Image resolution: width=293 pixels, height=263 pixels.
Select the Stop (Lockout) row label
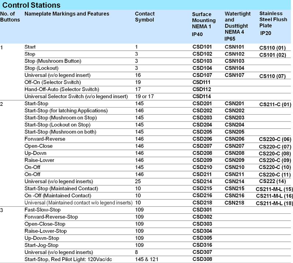(x=41, y=68)
